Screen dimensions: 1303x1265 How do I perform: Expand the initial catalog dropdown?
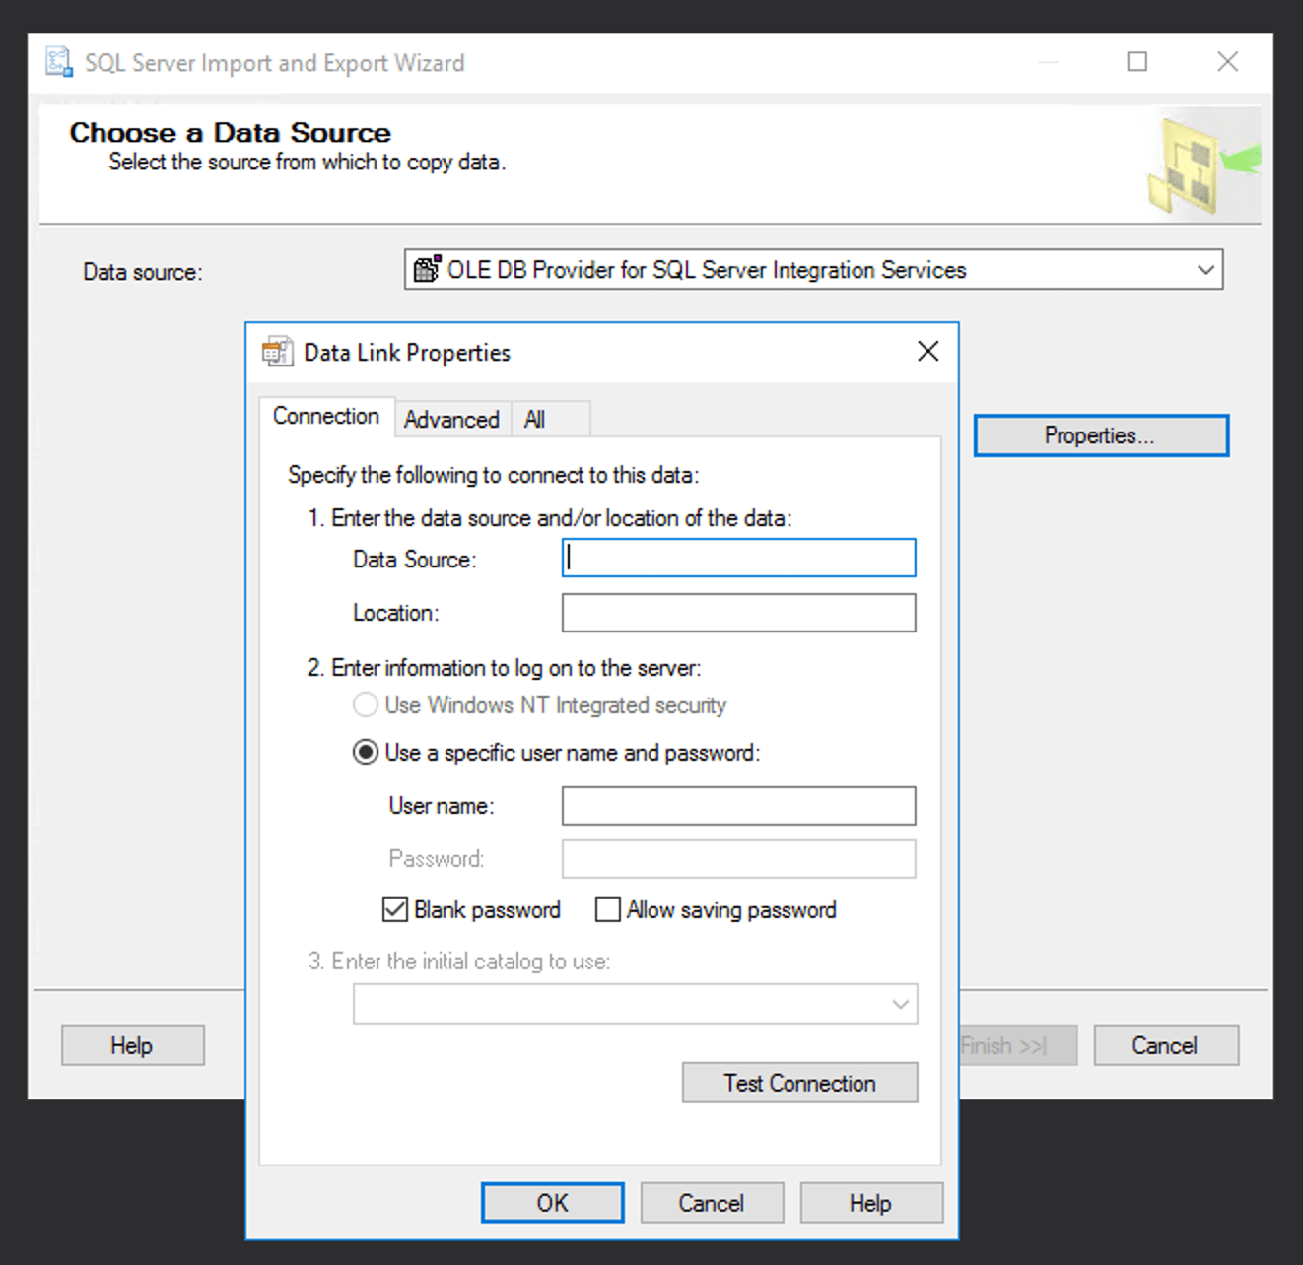pyautogui.click(x=900, y=1004)
